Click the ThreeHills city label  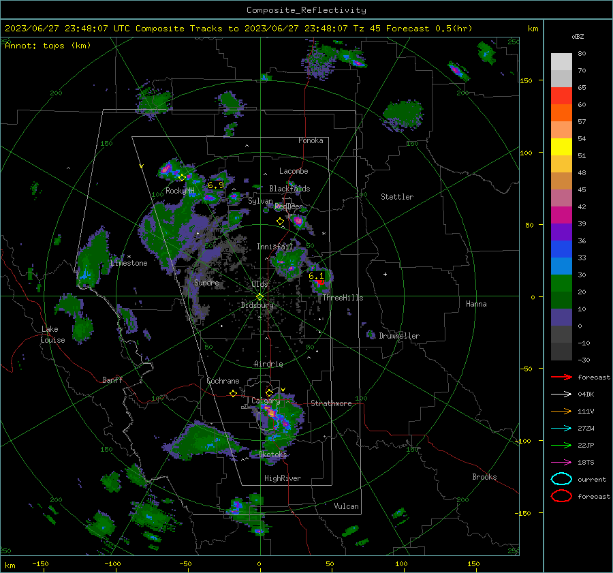click(x=343, y=298)
